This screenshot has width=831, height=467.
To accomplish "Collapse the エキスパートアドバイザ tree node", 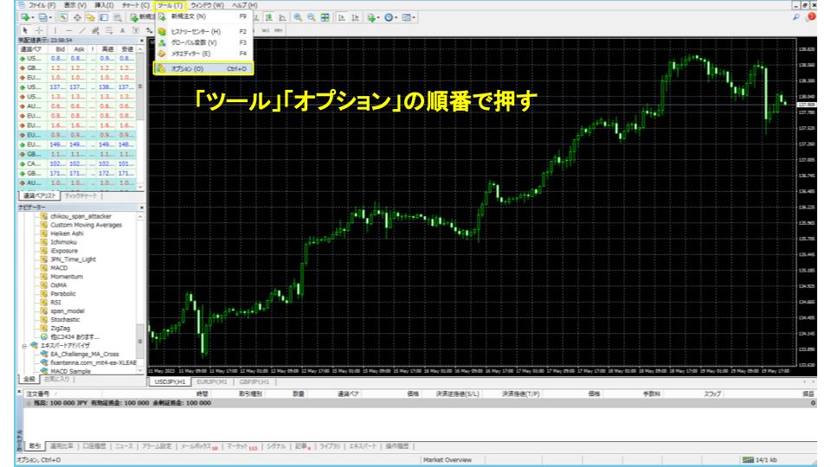I will point(24,345).
